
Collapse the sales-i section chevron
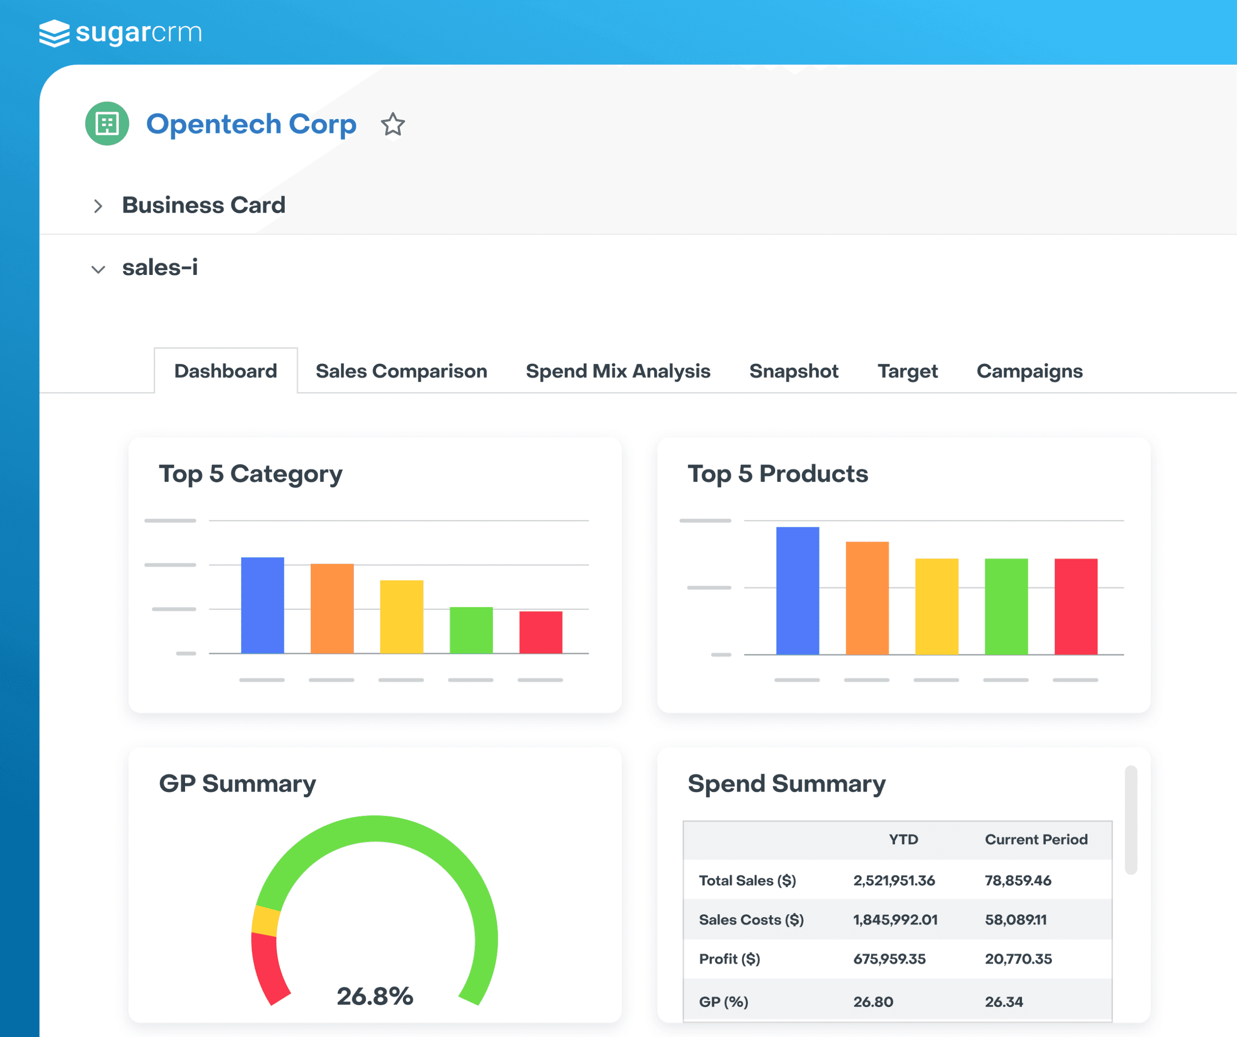coord(99,269)
